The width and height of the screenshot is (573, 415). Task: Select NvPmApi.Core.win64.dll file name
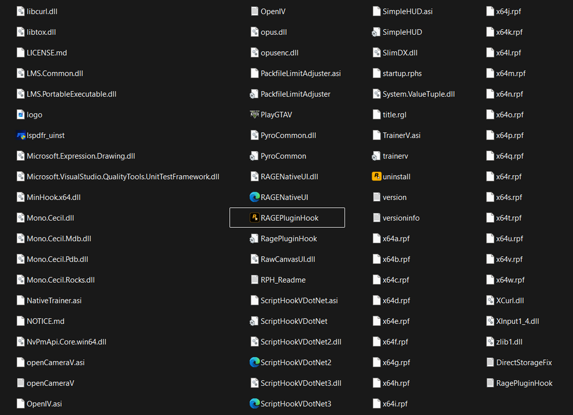[66, 342]
